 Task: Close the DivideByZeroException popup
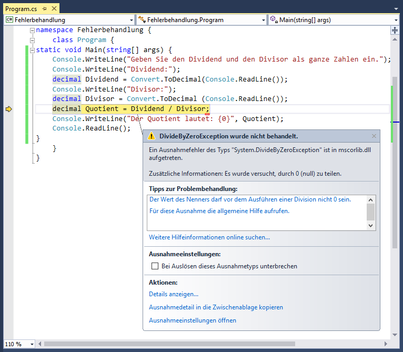(x=374, y=136)
